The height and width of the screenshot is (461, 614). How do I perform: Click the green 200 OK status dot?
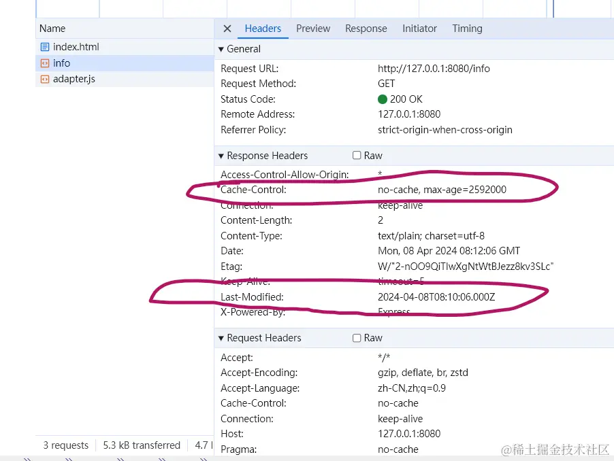point(383,99)
